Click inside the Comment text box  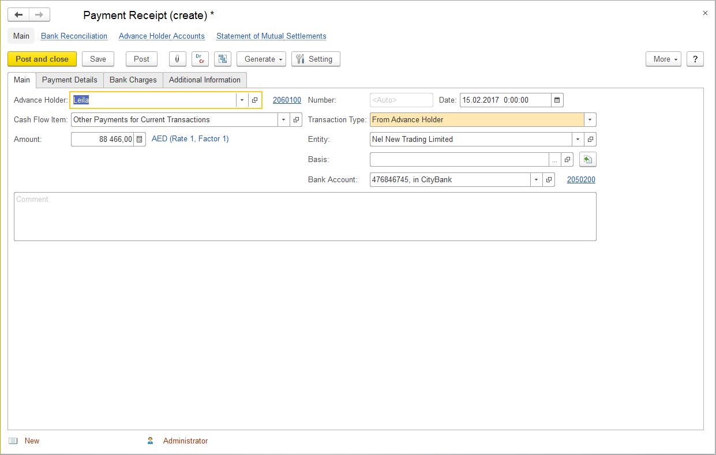point(305,216)
